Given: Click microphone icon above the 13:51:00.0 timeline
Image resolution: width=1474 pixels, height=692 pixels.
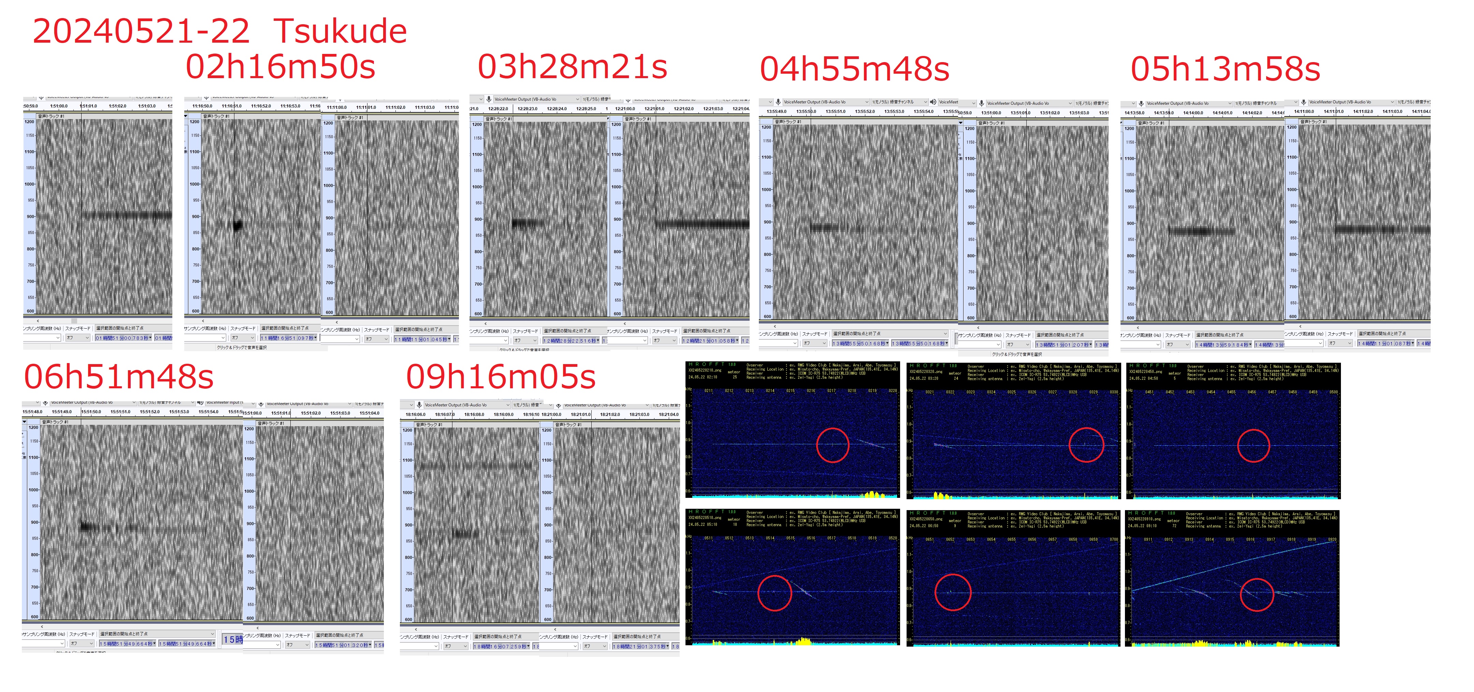Looking at the screenshot, I should 981,104.
